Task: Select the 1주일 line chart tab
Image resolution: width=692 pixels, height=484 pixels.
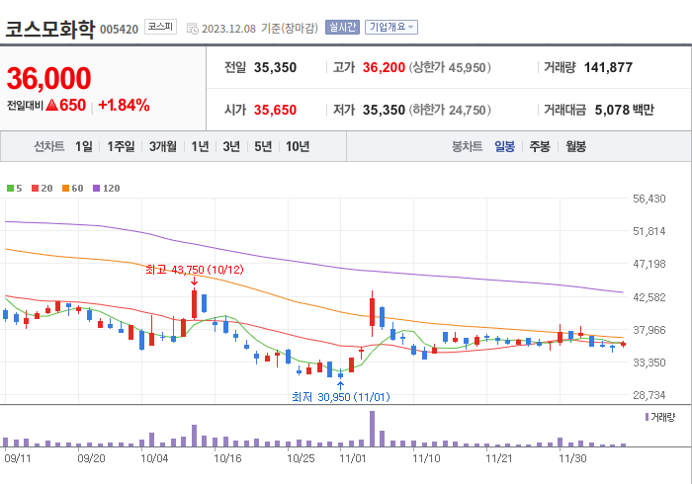Action: coord(121,146)
